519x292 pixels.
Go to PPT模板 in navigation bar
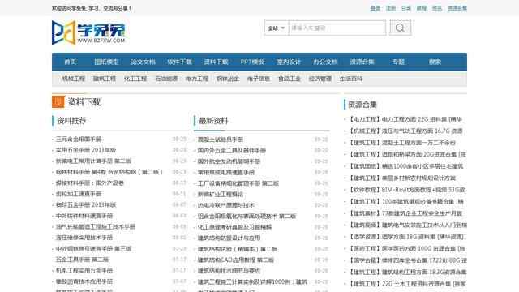tap(252, 62)
